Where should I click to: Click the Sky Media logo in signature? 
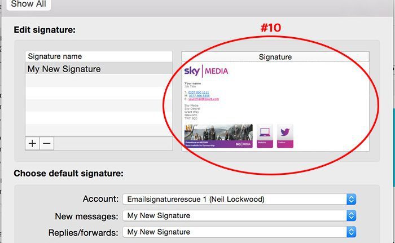pos(206,72)
